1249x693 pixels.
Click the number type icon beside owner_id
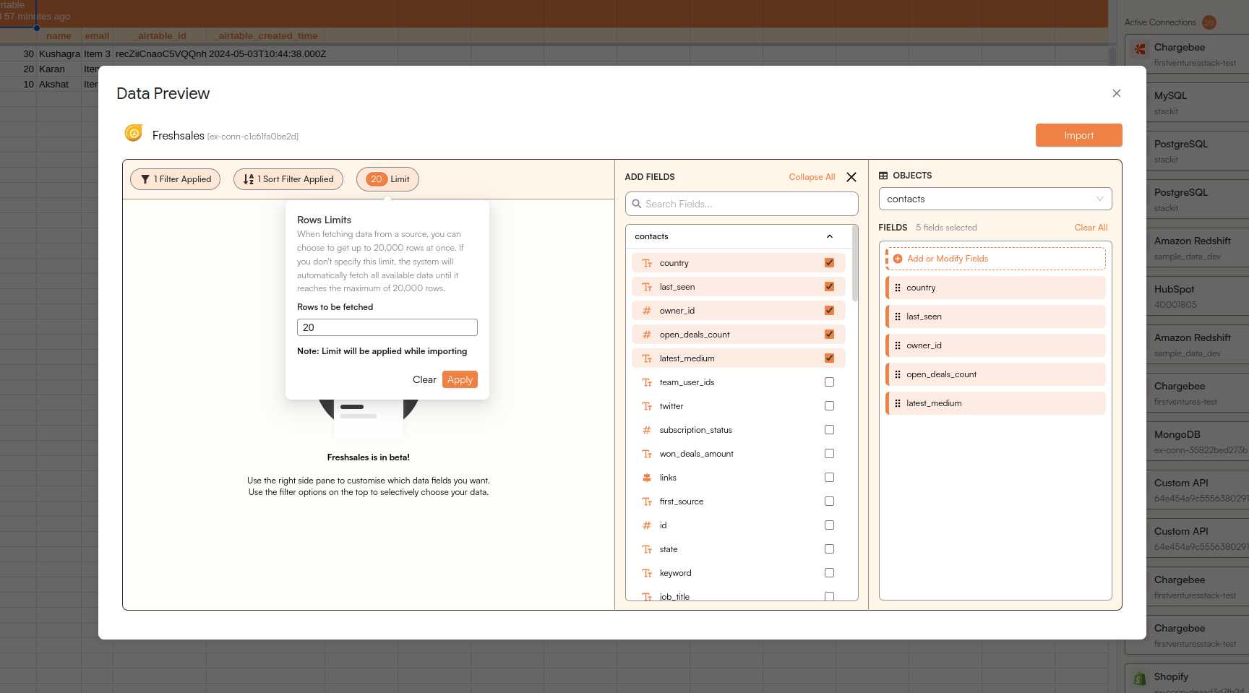tap(647, 311)
